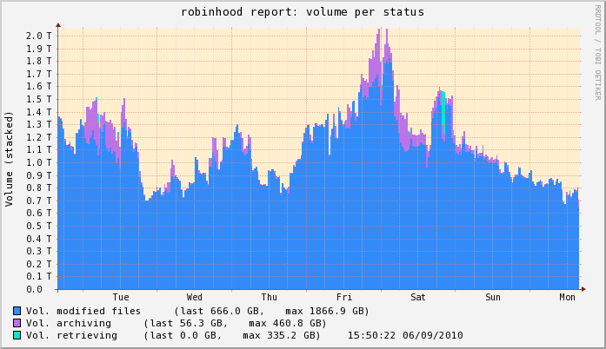Click the cyan retrieving spike on Saturday
This screenshot has width=606, height=349.
443,113
